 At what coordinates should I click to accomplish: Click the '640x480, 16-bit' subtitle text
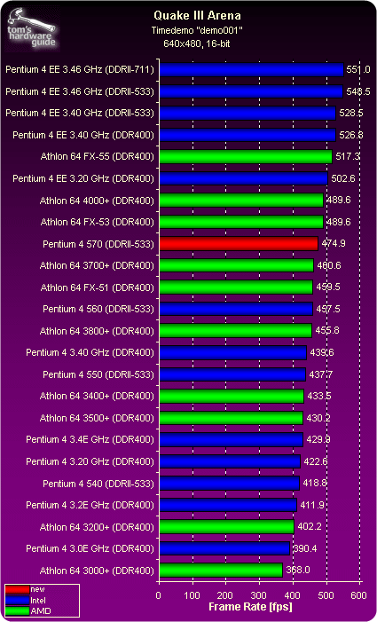click(197, 43)
